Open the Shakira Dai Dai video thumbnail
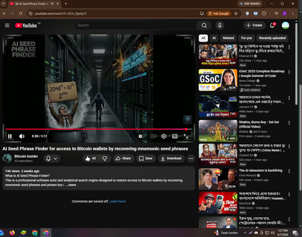Screen dimensions: 302x237 (218, 131)
